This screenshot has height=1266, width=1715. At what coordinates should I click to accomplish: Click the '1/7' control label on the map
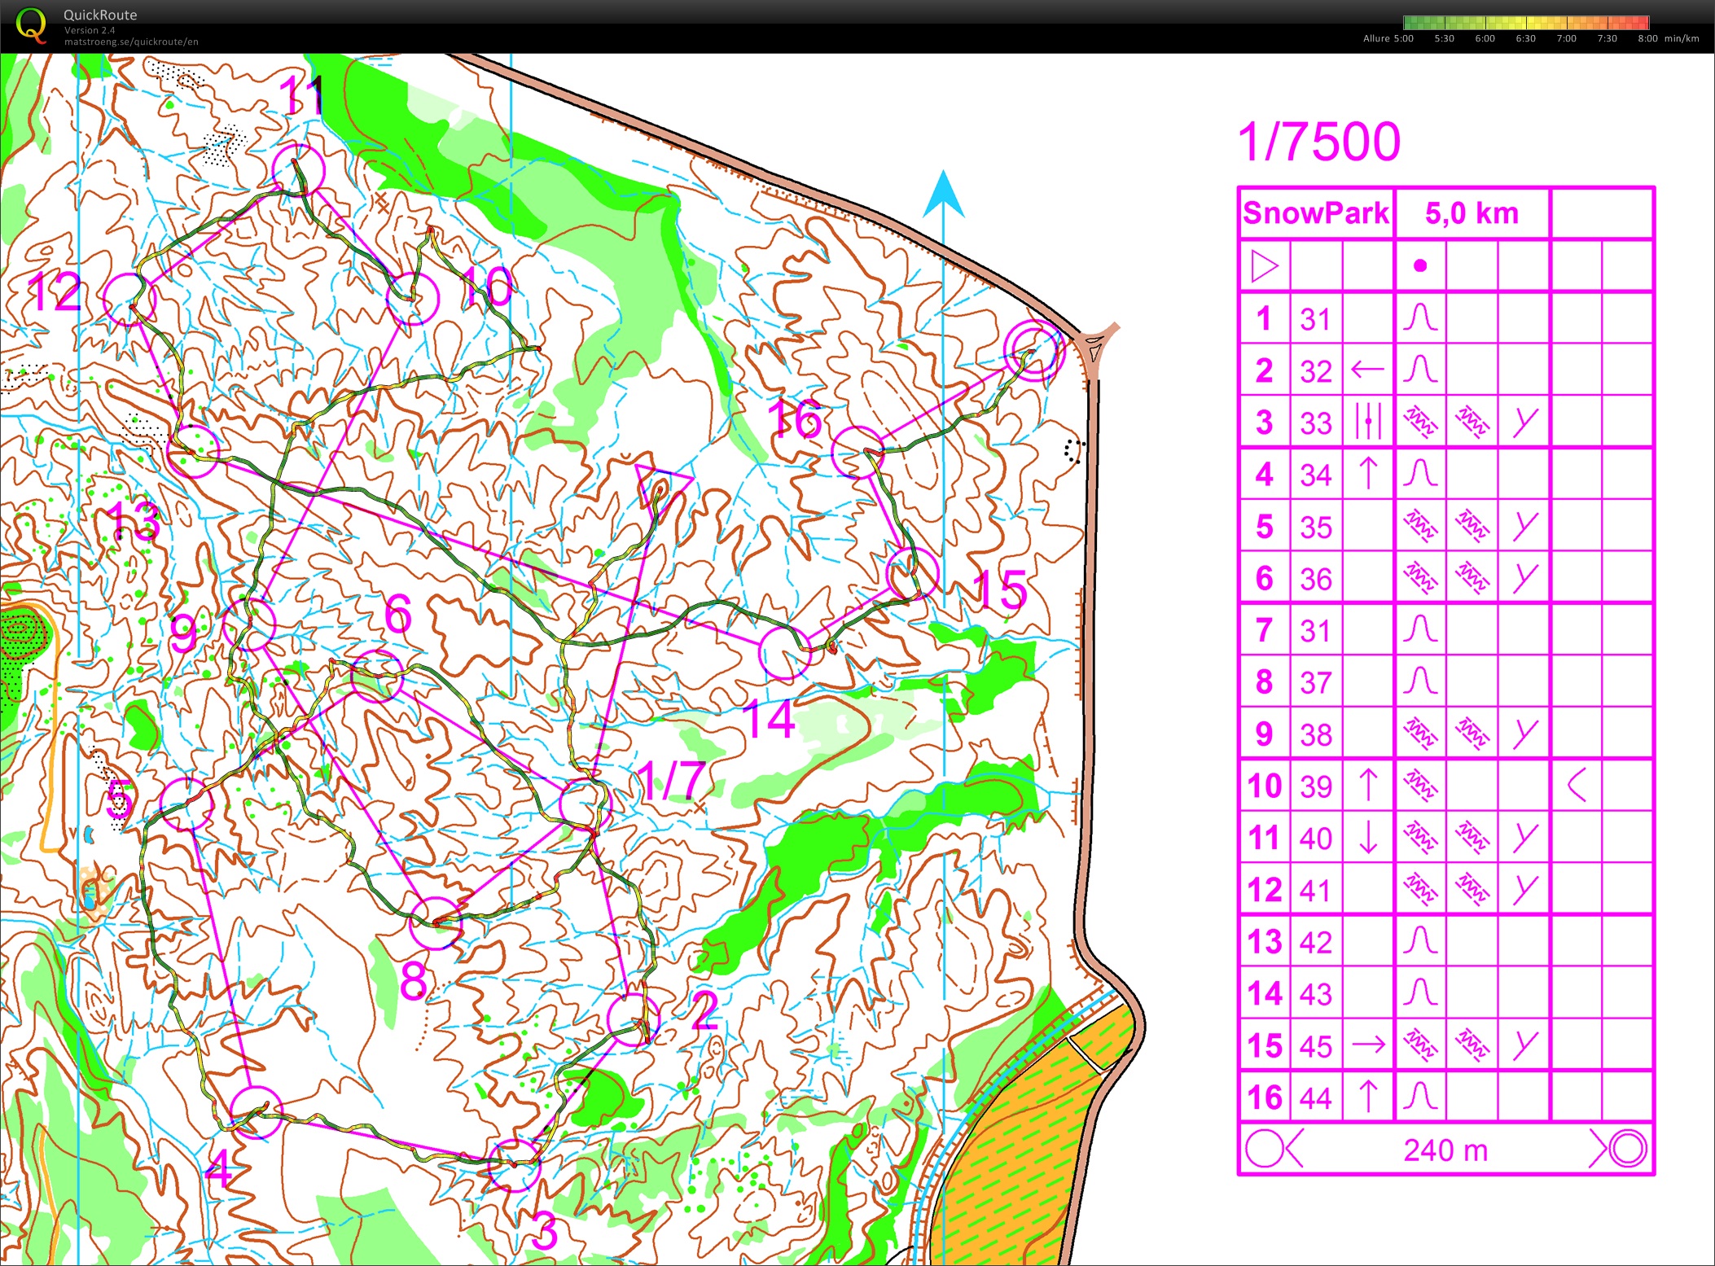pos(670,781)
